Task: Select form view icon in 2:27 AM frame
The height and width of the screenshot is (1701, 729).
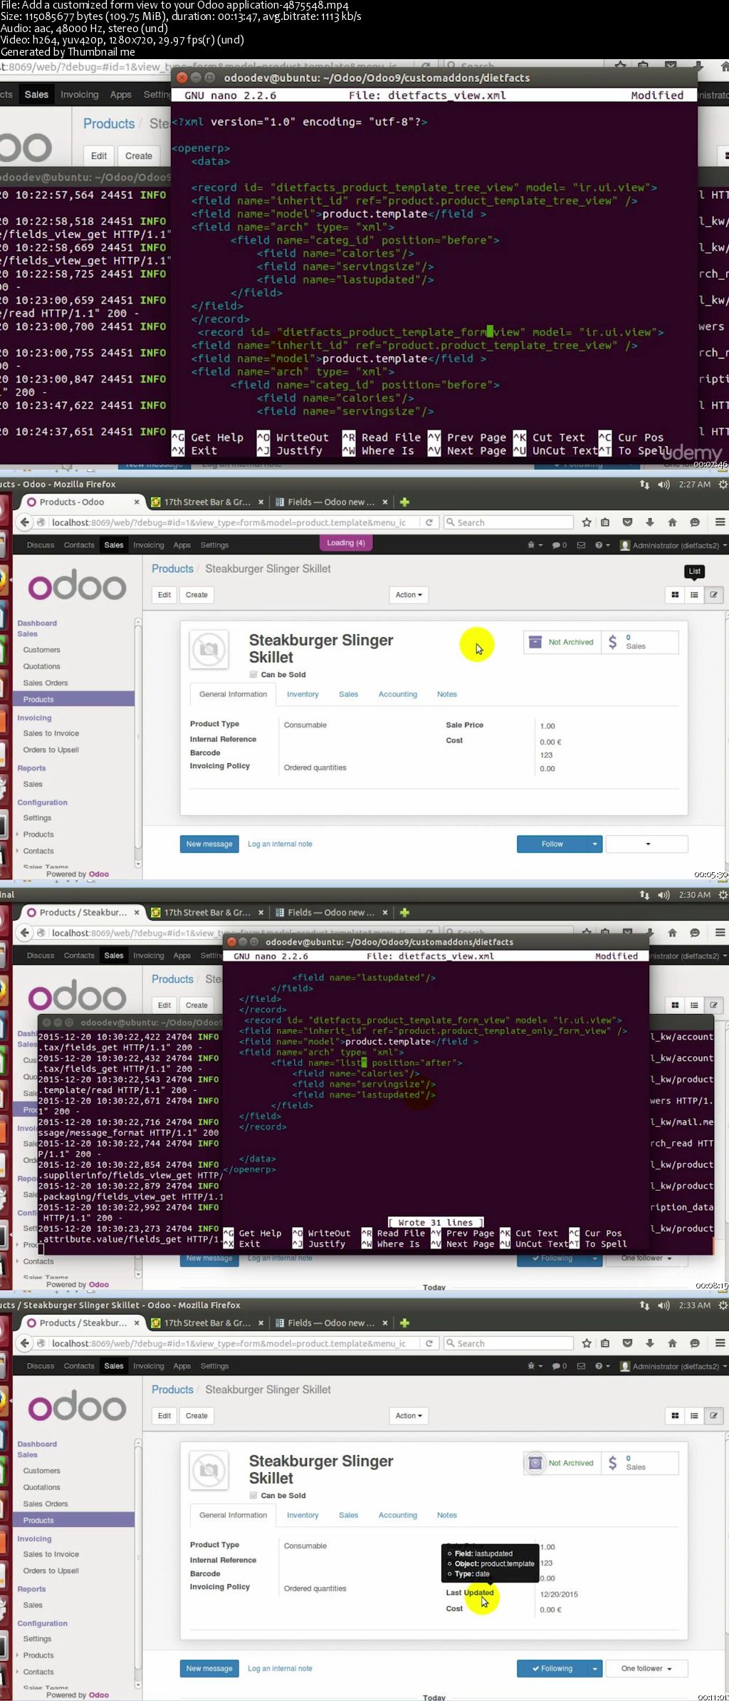Action: pyautogui.click(x=713, y=594)
